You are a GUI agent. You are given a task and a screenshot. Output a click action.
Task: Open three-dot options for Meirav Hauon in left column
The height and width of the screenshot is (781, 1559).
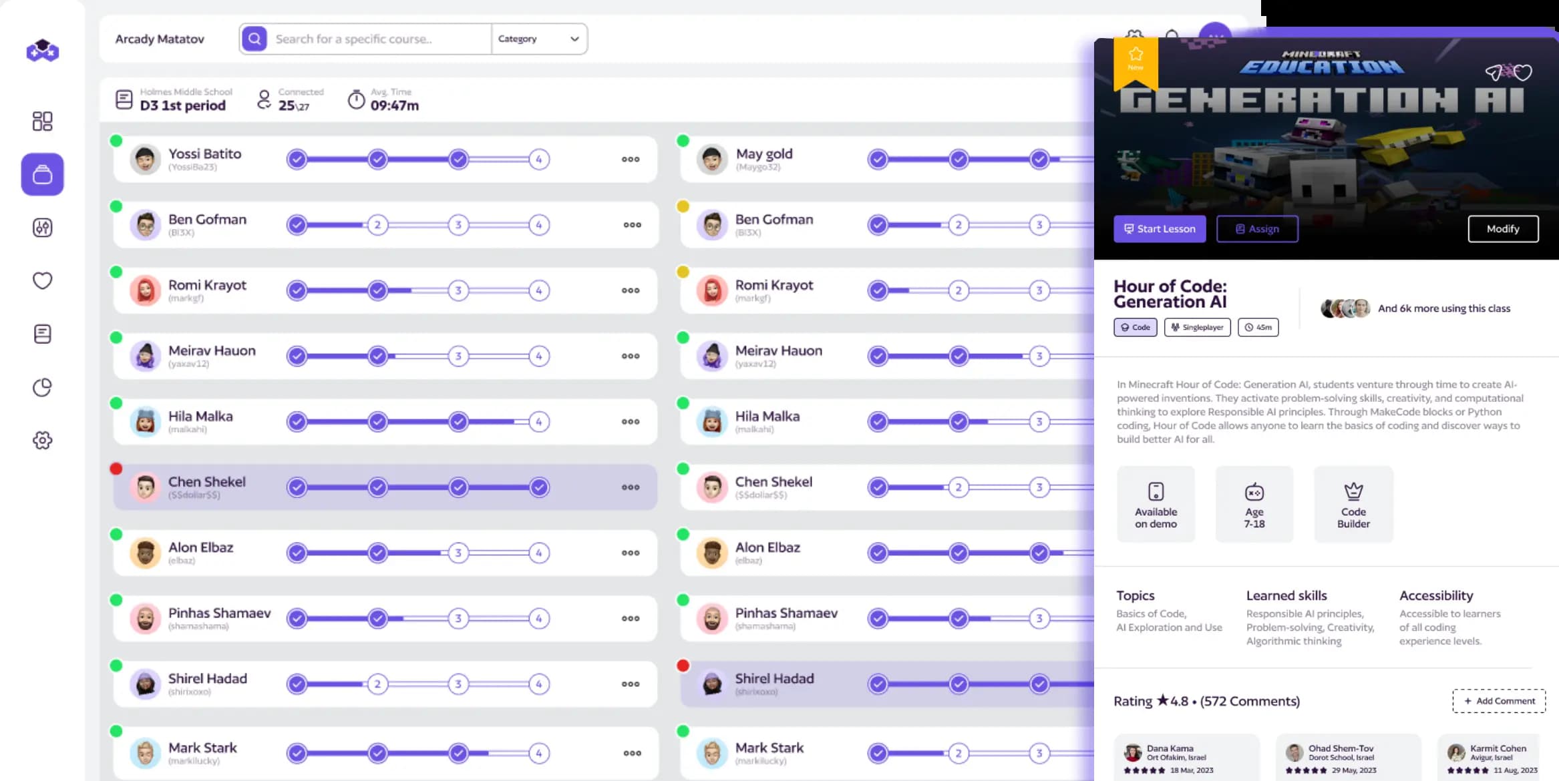[631, 356]
